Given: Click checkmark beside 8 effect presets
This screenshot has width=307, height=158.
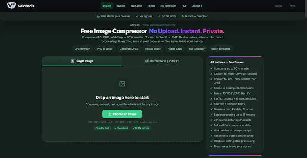Looking at the screenshot, I should pos(211,99).
